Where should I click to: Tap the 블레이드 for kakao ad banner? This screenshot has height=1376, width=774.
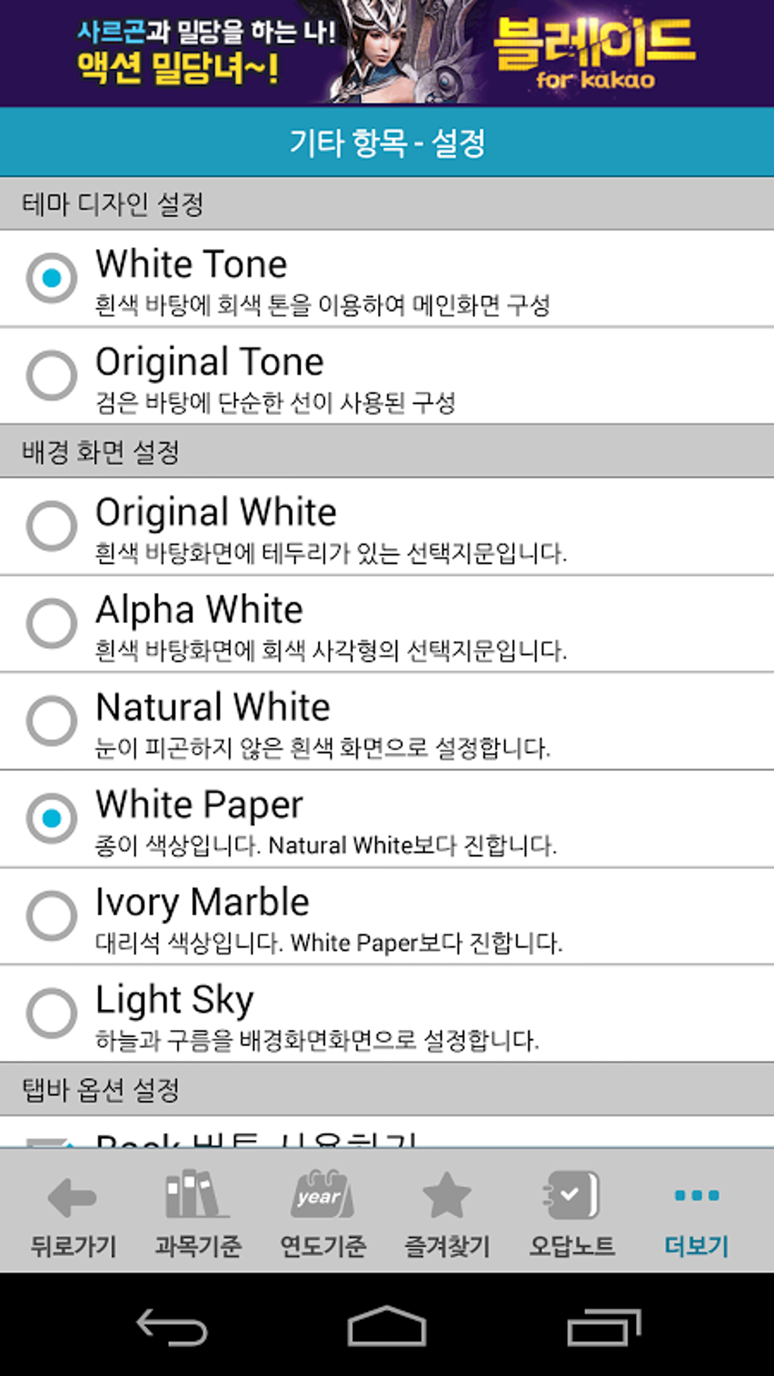[387, 53]
